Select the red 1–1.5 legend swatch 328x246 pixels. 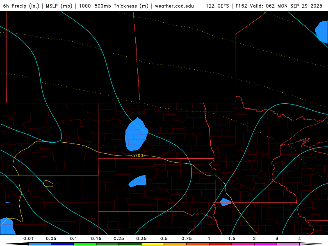221,244
